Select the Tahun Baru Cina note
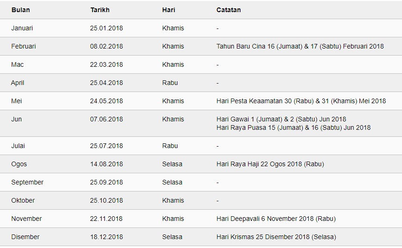The height and width of the screenshot is (248, 402). 300,46
